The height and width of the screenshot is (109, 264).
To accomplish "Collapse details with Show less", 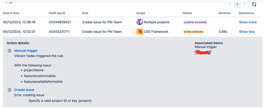I will point(247,32).
